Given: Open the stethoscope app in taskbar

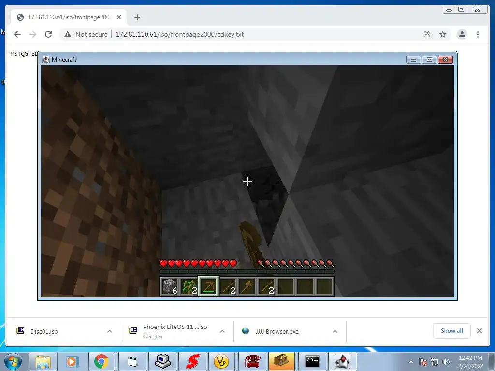Looking at the screenshot, I should [221, 361].
